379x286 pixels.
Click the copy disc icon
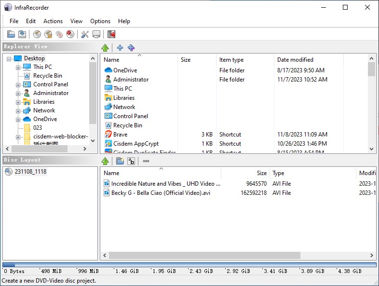pyautogui.click(x=59, y=34)
